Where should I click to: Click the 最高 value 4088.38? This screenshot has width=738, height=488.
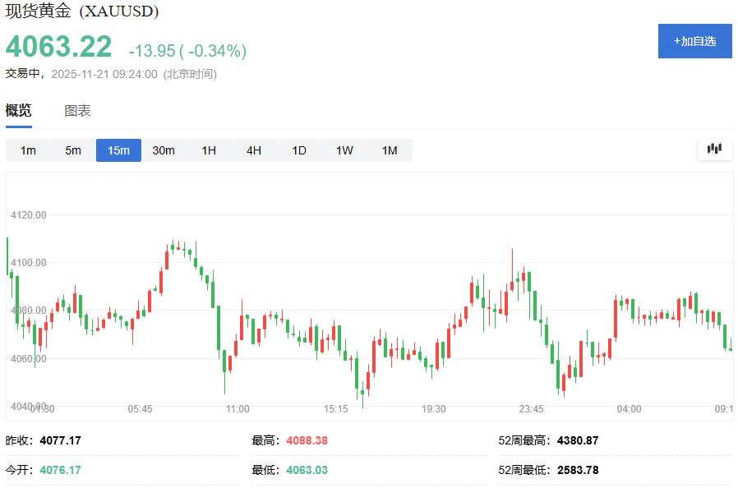point(307,440)
